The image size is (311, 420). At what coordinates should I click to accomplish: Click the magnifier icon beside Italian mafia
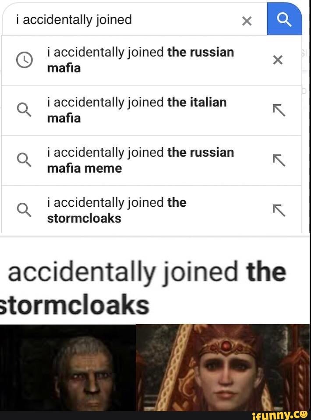tap(24, 110)
